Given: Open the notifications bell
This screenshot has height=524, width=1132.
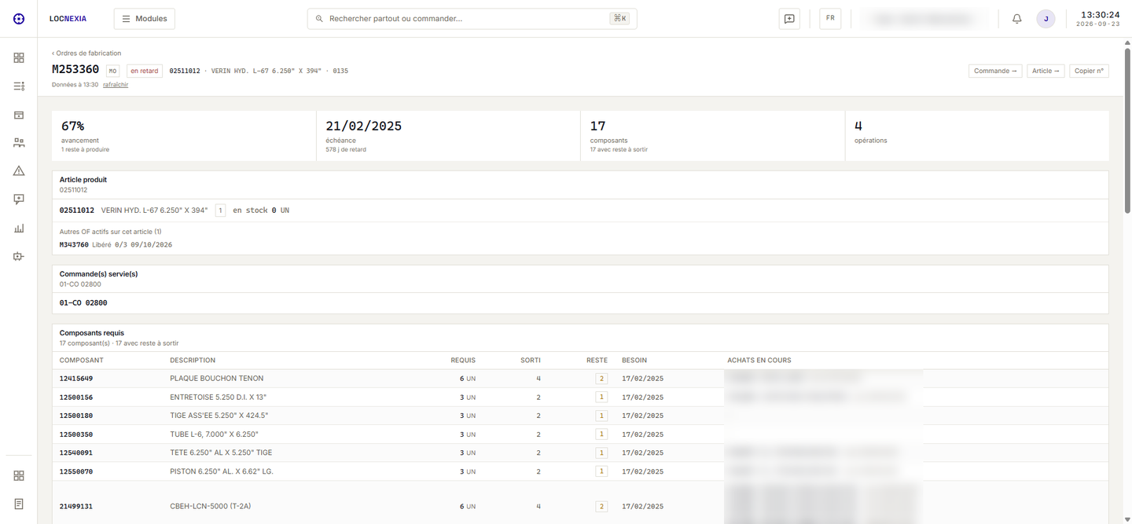Looking at the screenshot, I should click(x=1016, y=19).
